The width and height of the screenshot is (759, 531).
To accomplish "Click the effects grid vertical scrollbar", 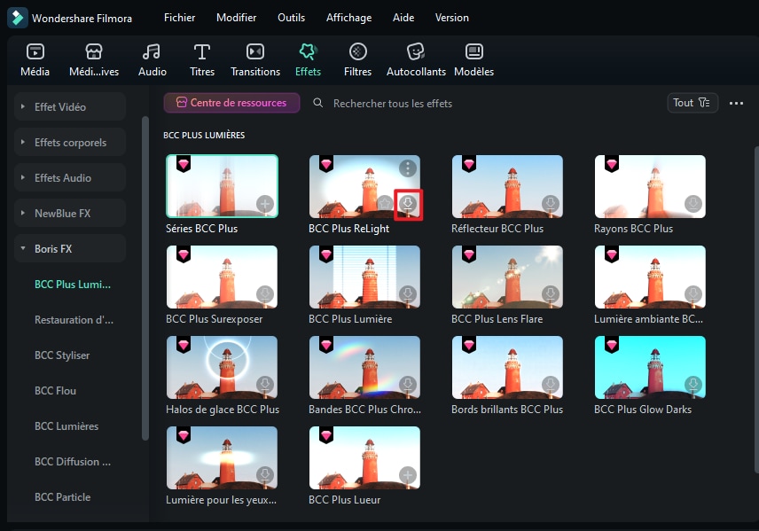I will (x=756, y=309).
